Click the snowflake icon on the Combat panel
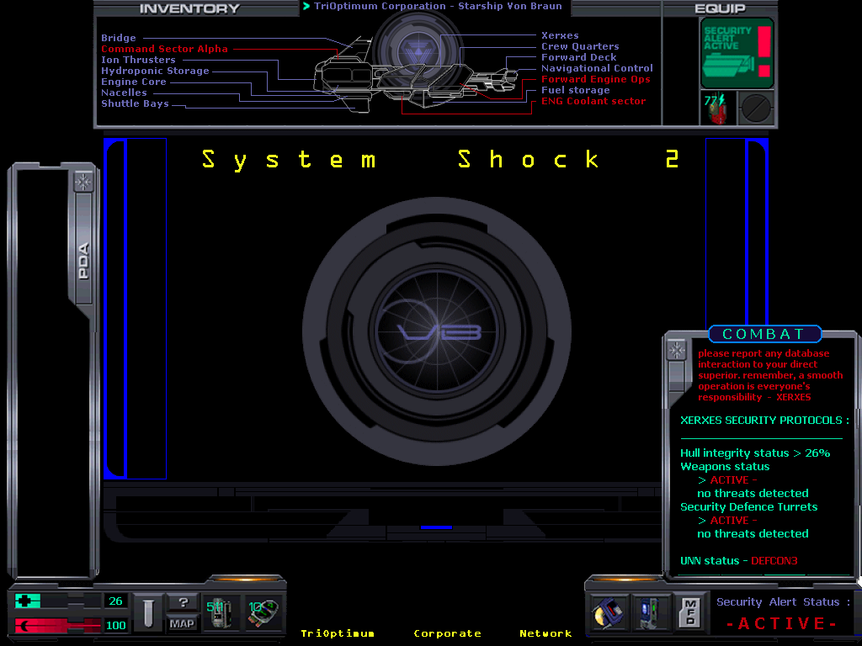This screenshot has height=646, width=862. (x=676, y=350)
